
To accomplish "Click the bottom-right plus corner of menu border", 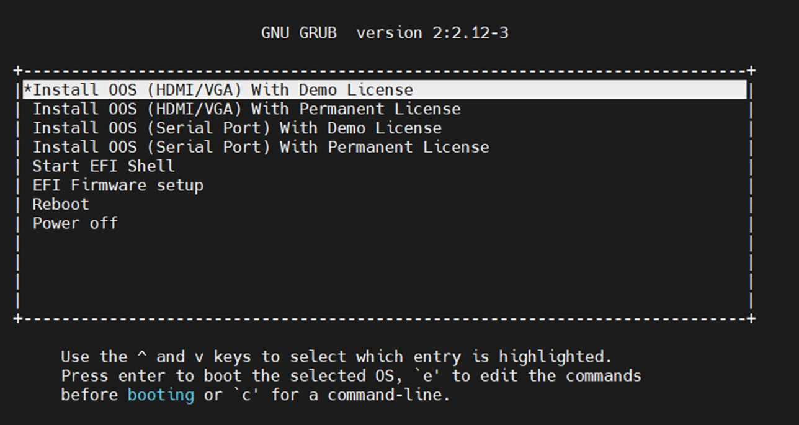I will tap(751, 319).
